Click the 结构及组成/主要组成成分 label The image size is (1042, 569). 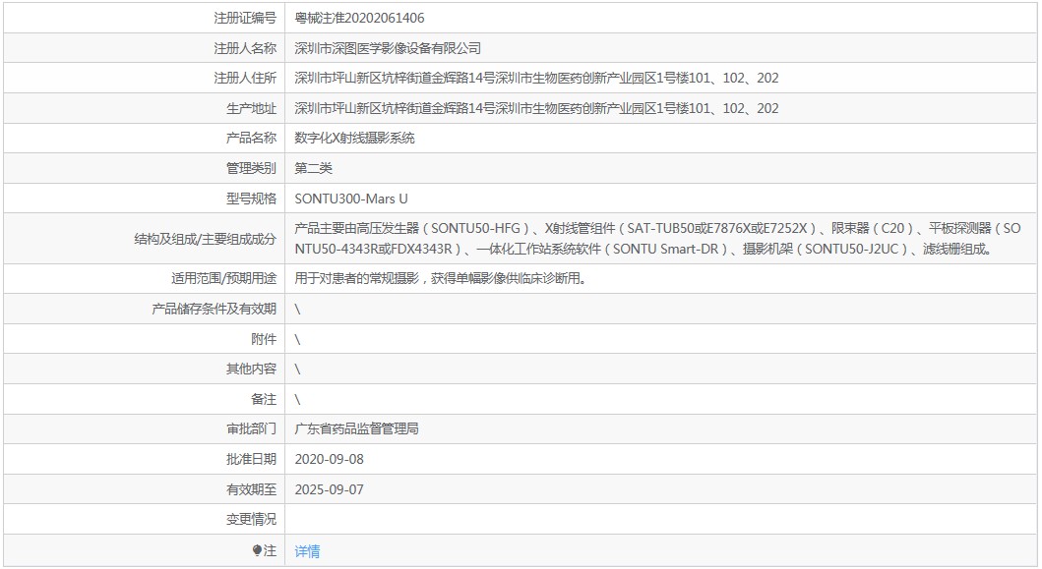pos(206,239)
